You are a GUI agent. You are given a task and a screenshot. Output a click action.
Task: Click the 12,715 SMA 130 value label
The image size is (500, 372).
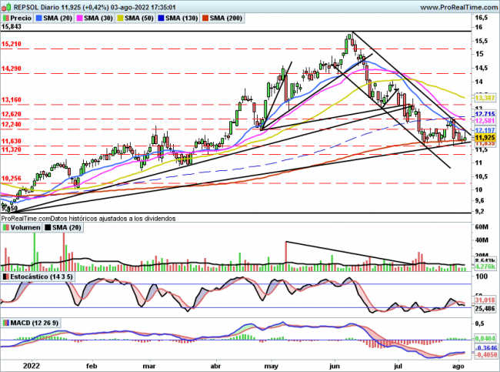[x=485, y=114]
